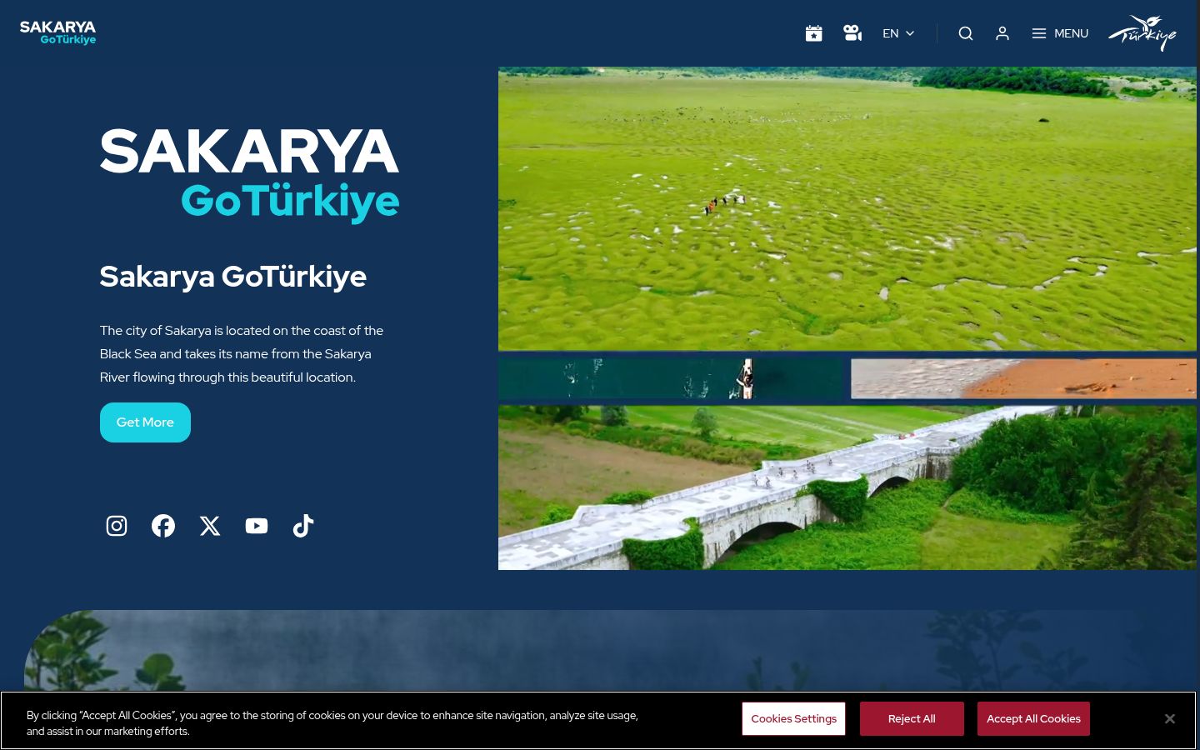Screen dimensions: 1200x750
Task: Click Accept All Cookies button
Action: pos(1033,718)
